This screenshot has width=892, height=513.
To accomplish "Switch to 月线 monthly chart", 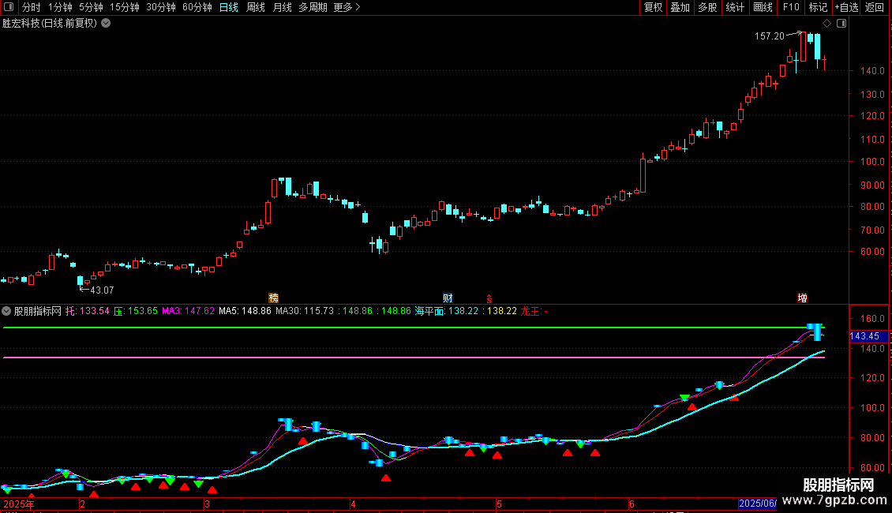I will pos(282,7).
